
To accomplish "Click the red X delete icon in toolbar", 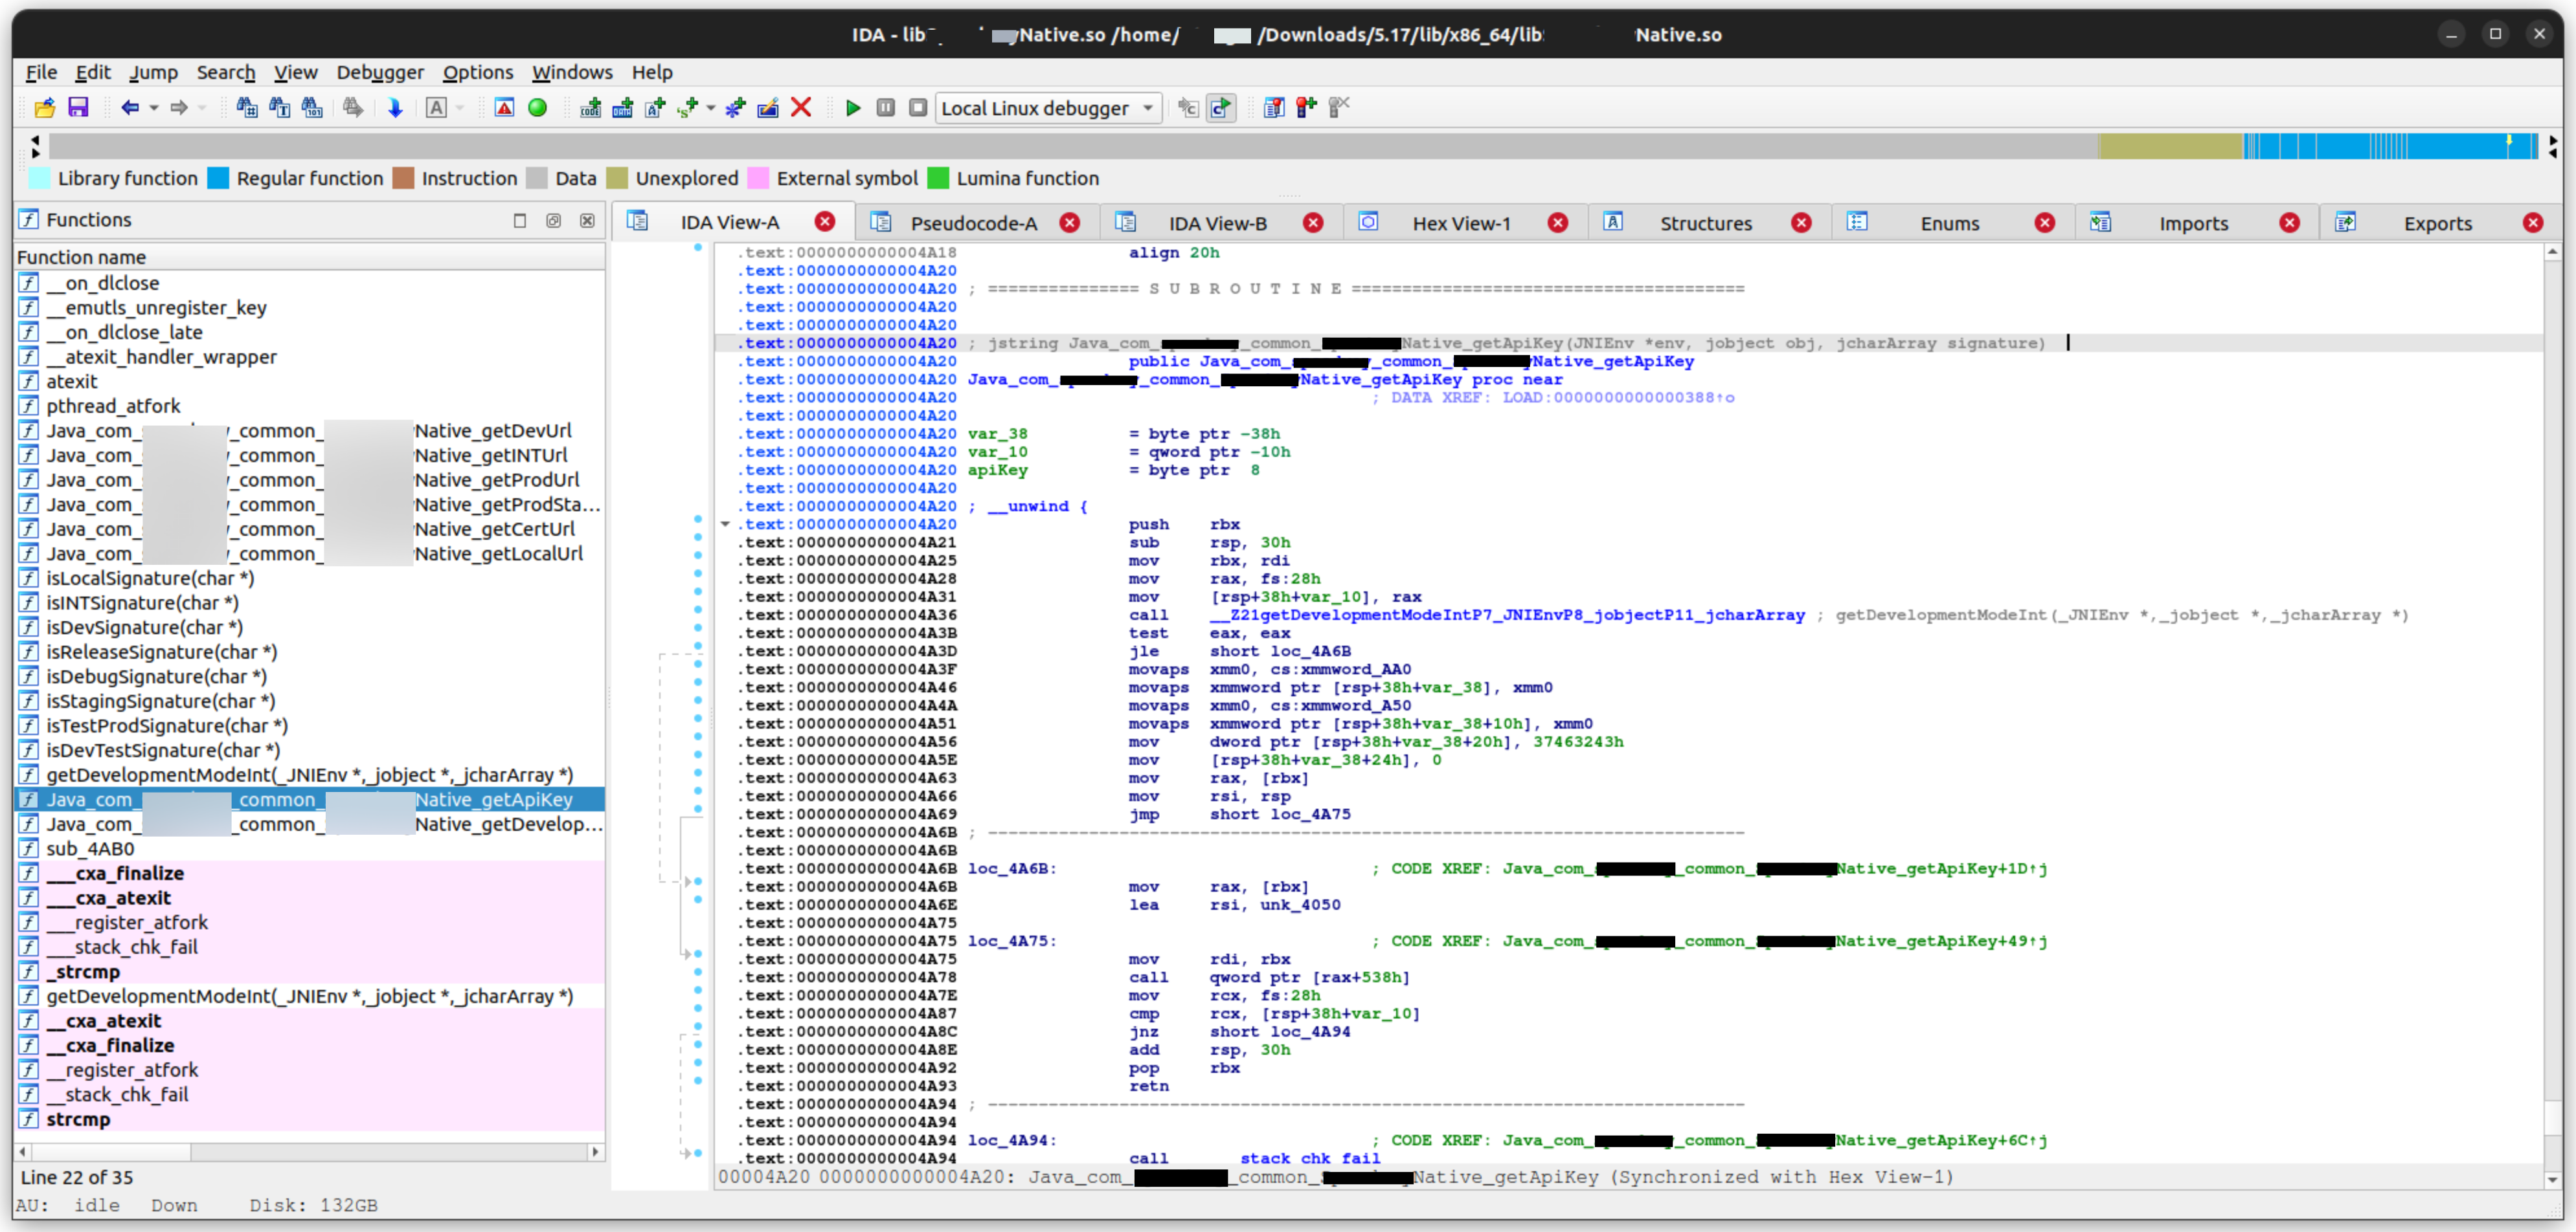I will tap(801, 108).
